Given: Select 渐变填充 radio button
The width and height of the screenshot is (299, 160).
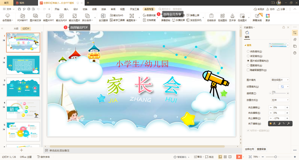Looking at the screenshot, I should pyautogui.click(x=248, y=56).
